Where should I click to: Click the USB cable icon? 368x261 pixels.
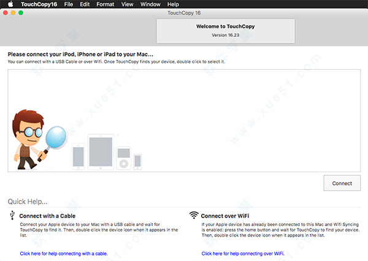tap(12, 215)
